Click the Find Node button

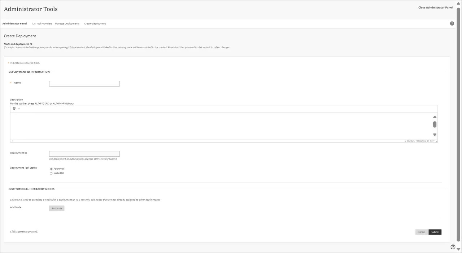[56, 208]
